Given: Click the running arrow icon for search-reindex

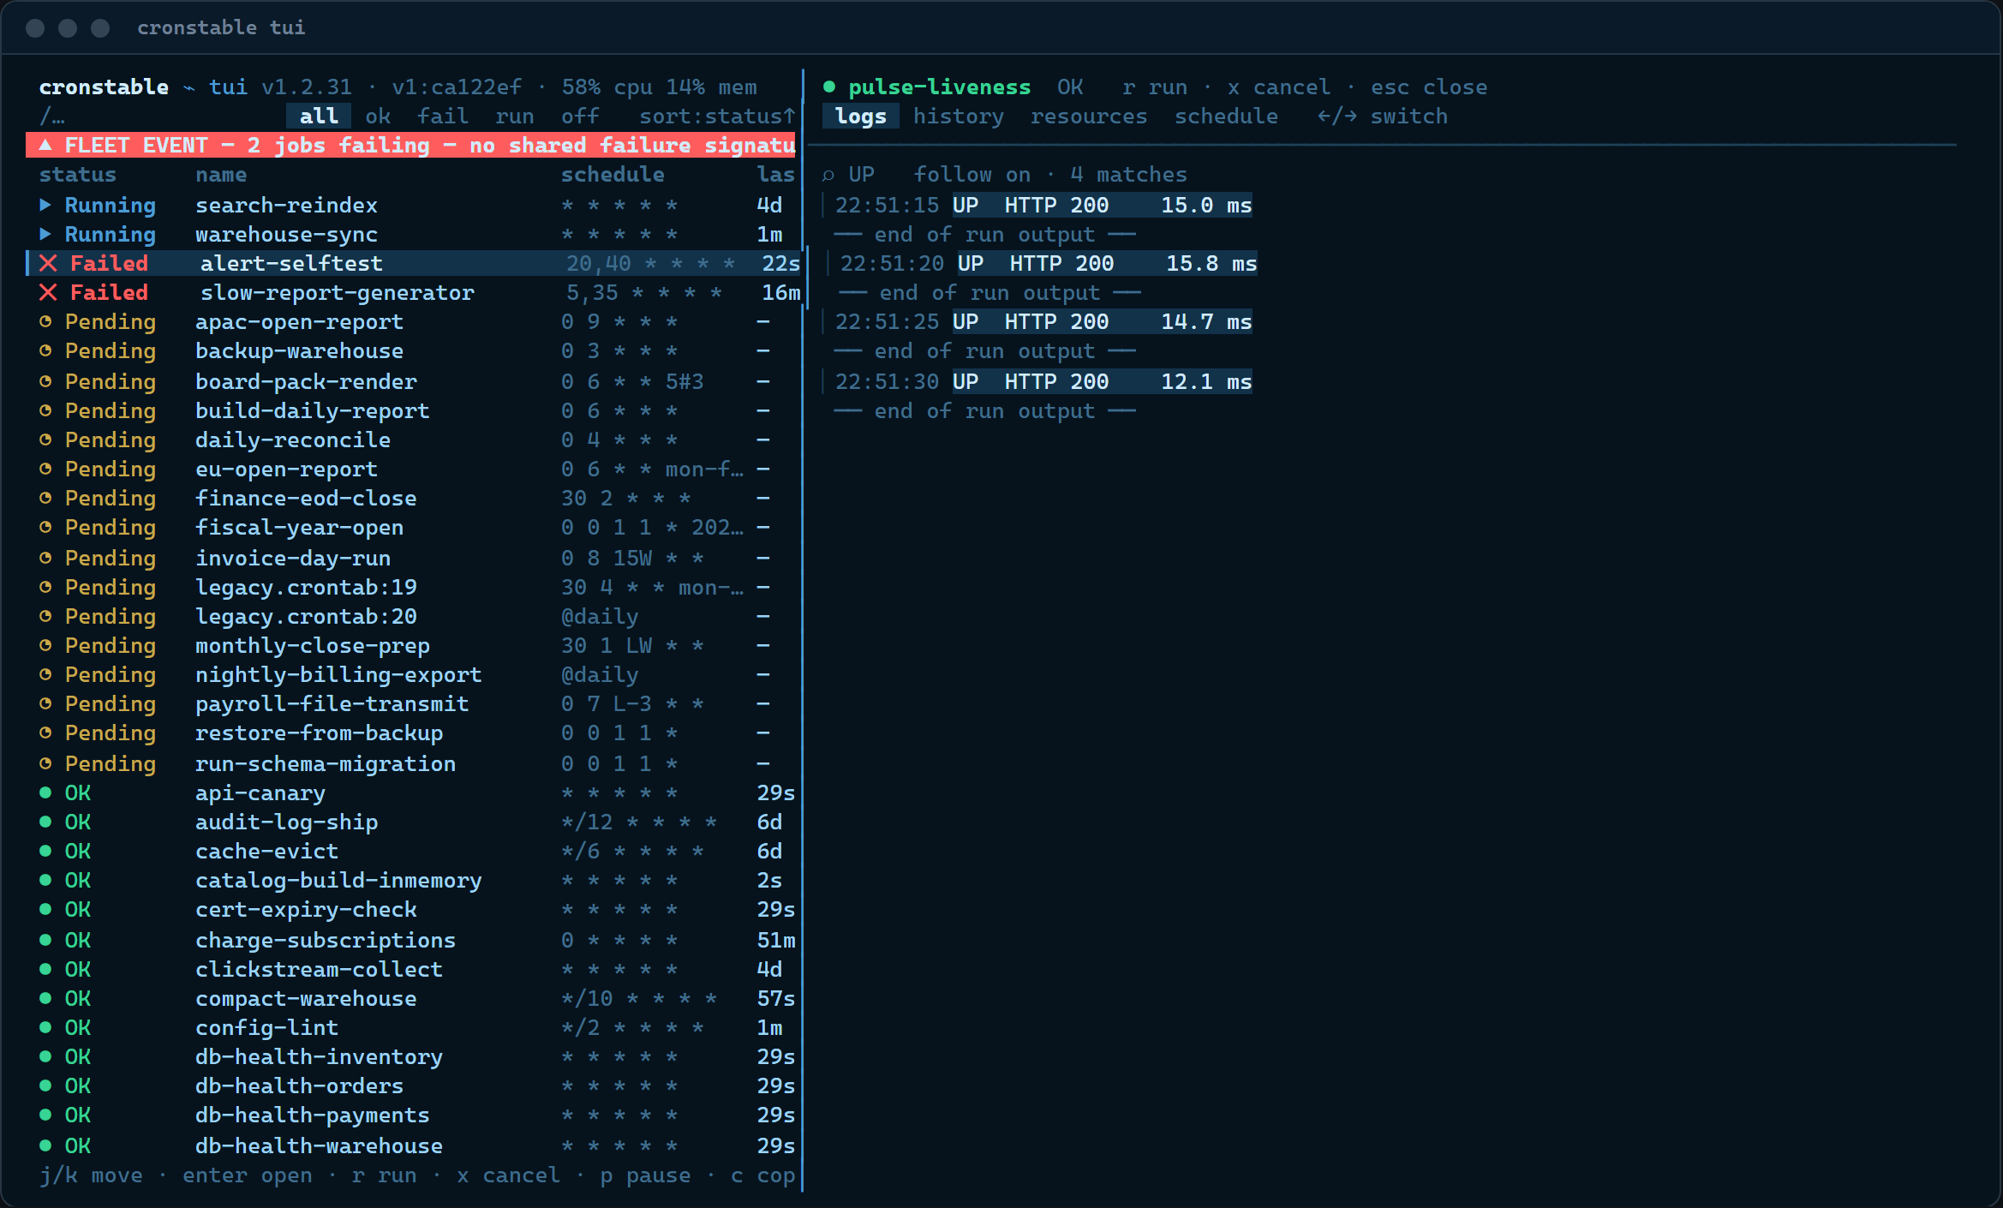Looking at the screenshot, I should tap(45, 205).
